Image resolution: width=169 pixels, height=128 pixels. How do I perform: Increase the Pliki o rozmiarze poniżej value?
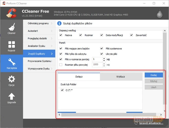coord(104,58)
